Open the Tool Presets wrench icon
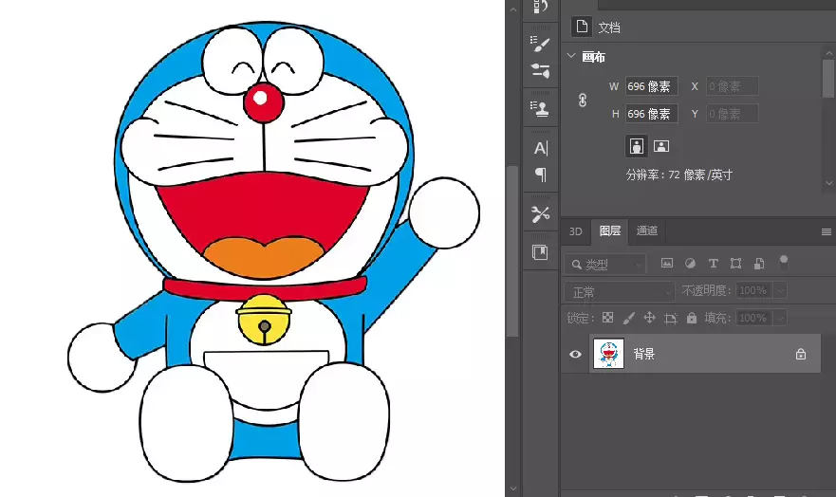Screen dimensions: 836x497 (540, 214)
